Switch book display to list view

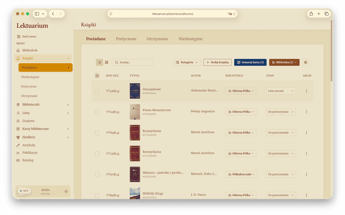[x=99, y=62]
